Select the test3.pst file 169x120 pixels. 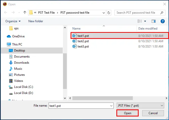(x=83, y=46)
